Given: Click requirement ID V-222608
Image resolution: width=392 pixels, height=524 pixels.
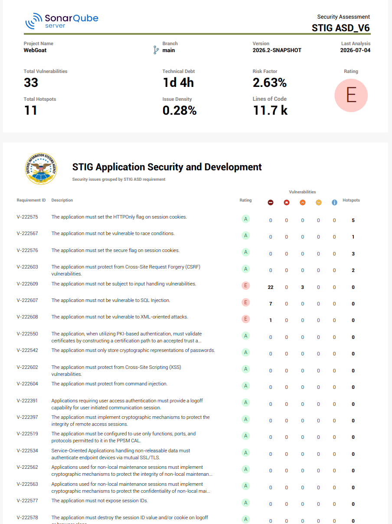Looking at the screenshot, I should coord(27,317).
